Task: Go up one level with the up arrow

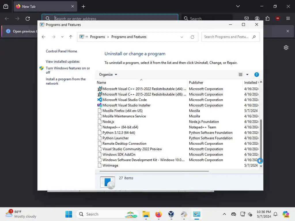Action: pyautogui.click(x=71, y=37)
